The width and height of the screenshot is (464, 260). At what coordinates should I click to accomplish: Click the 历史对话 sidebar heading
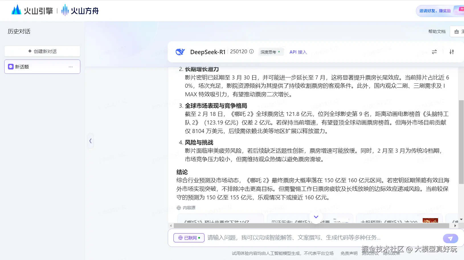19,31
